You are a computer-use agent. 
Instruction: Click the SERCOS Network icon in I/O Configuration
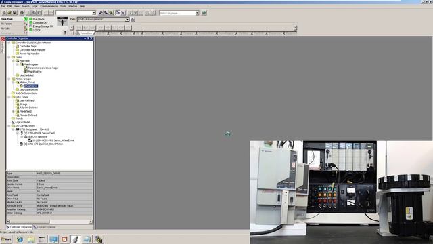point(26,137)
